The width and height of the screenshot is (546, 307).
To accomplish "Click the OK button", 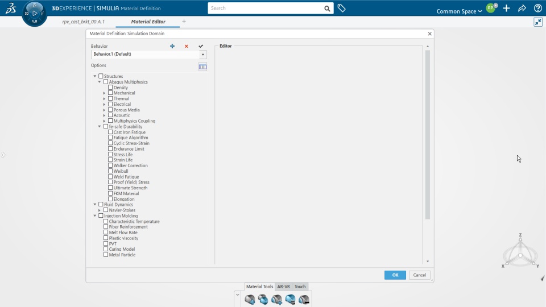I will [395, 275].
